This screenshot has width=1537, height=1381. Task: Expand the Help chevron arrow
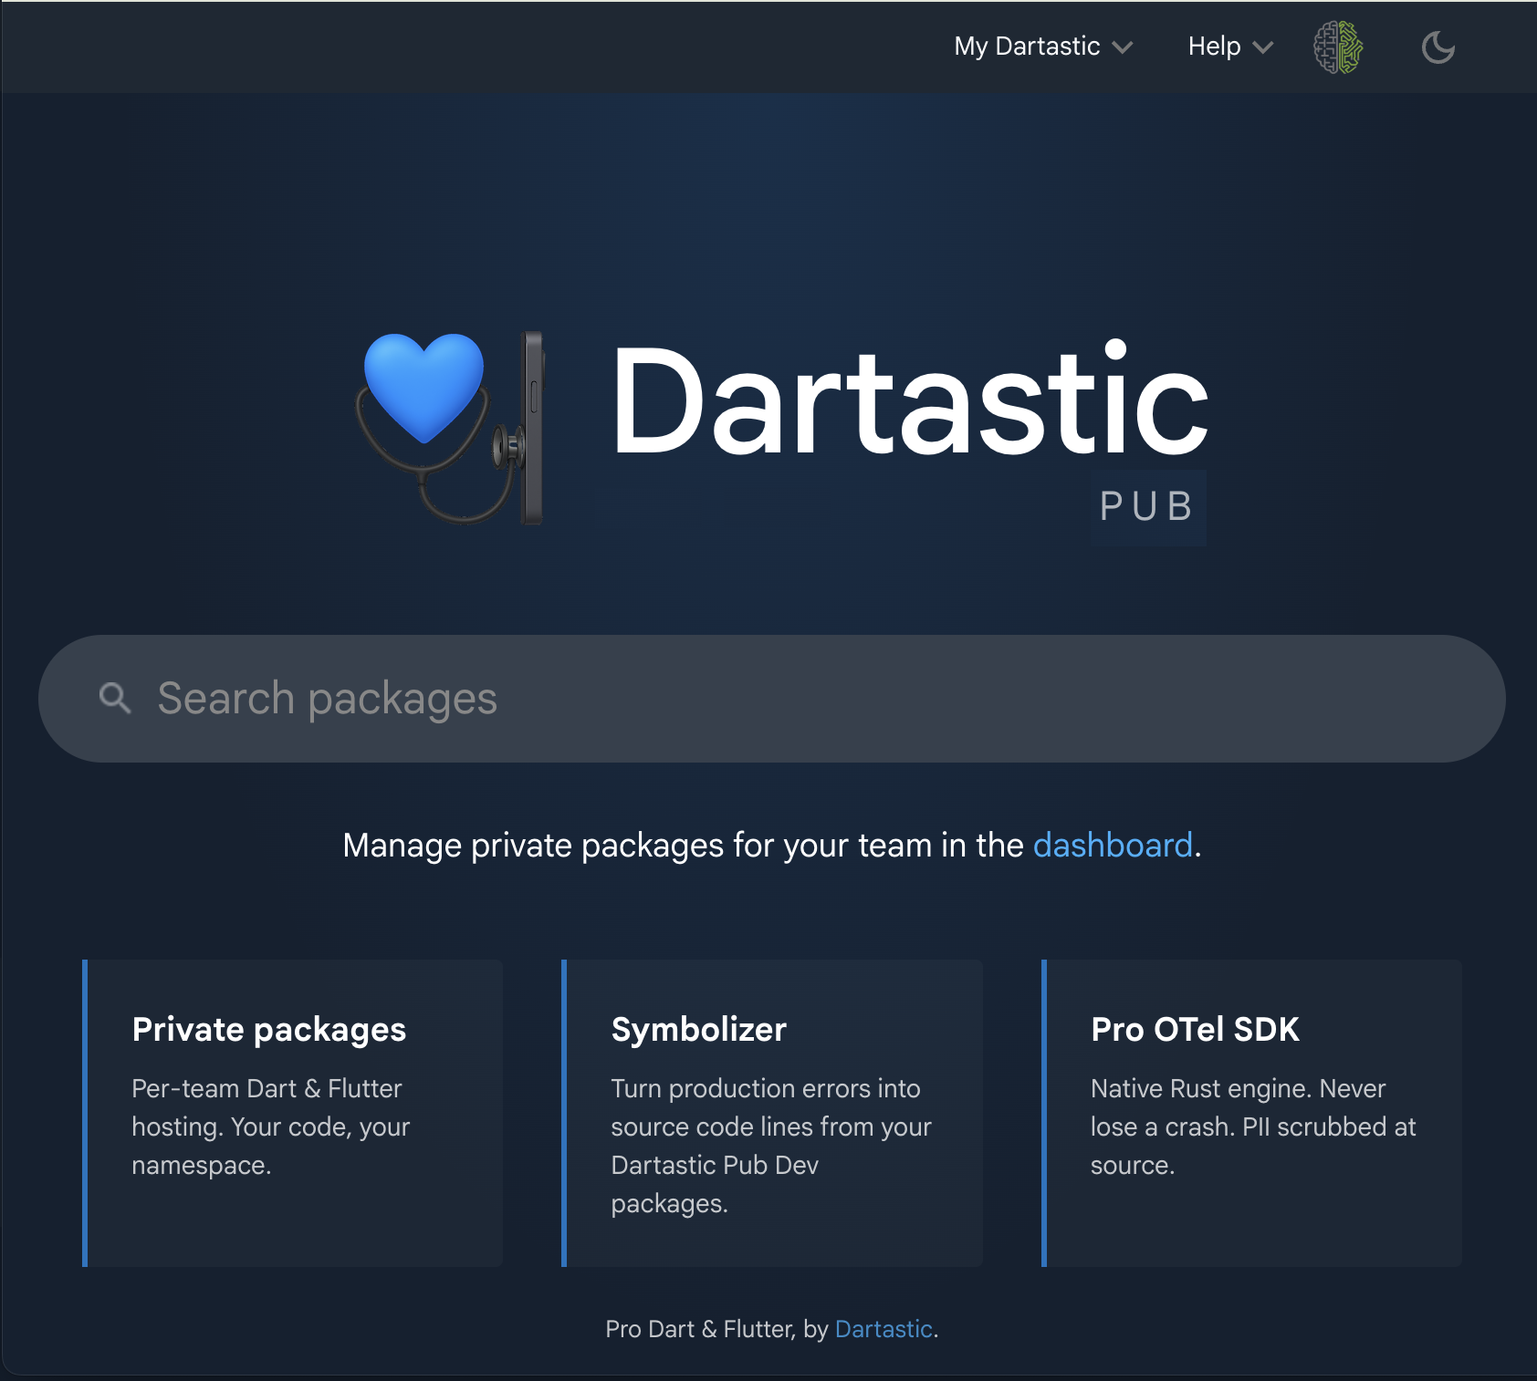pos(1263,47)
